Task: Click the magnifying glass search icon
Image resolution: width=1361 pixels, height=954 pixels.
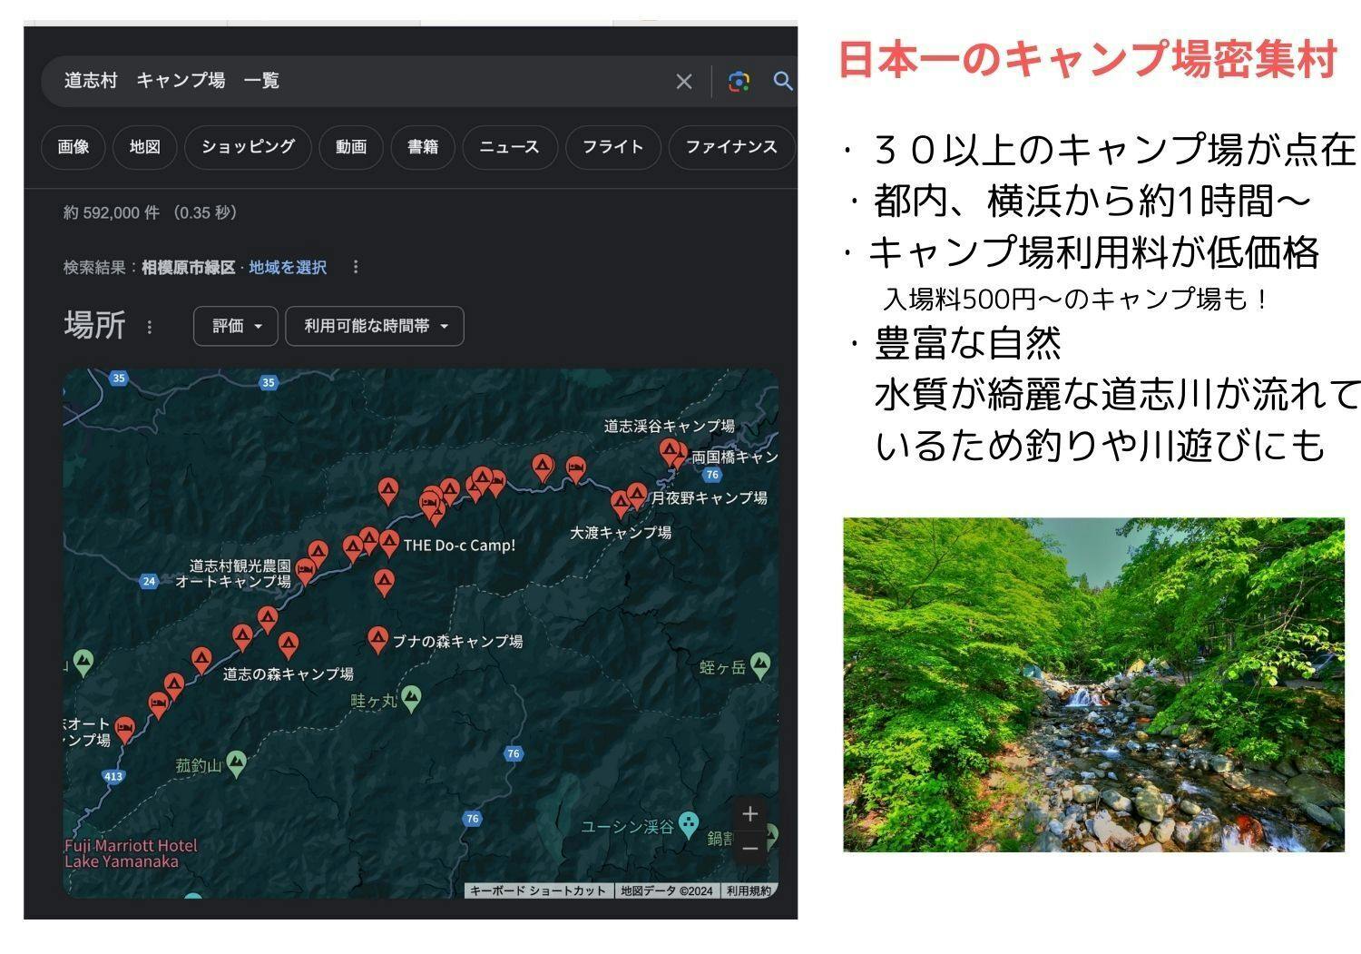Action: tap(782, 82)
